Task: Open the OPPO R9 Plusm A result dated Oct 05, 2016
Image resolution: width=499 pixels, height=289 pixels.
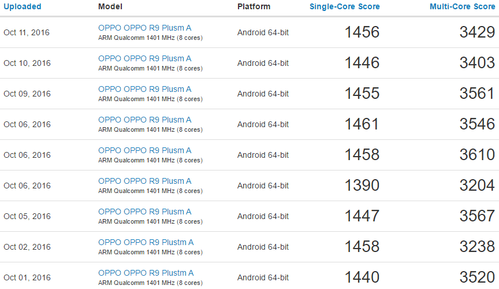Action: coord(144,212)
